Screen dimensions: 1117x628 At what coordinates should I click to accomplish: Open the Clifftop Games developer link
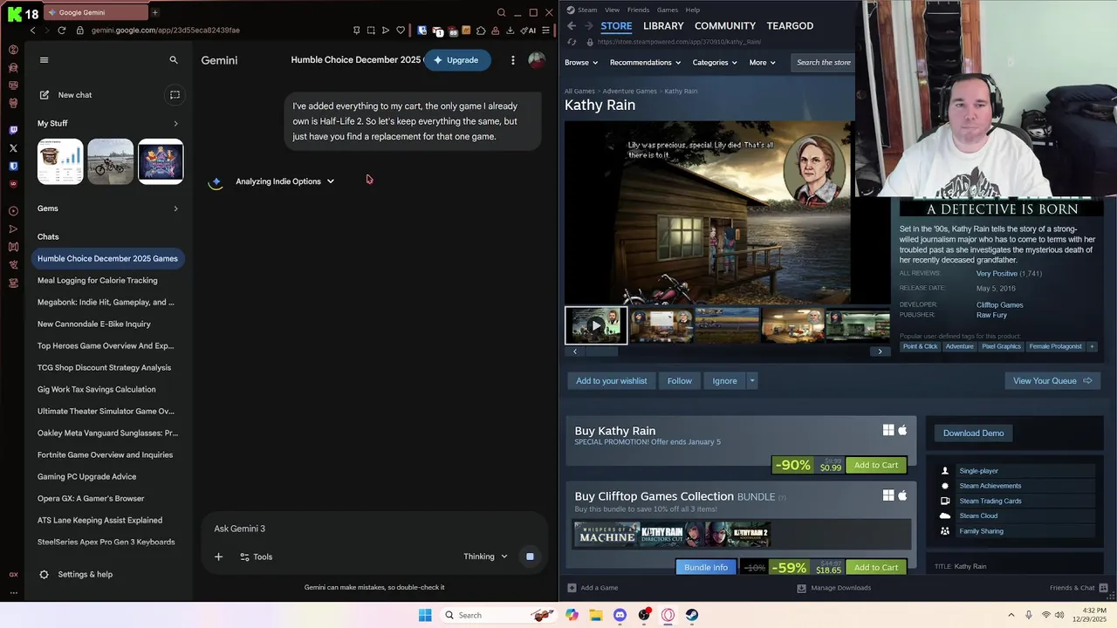[999, 305]
